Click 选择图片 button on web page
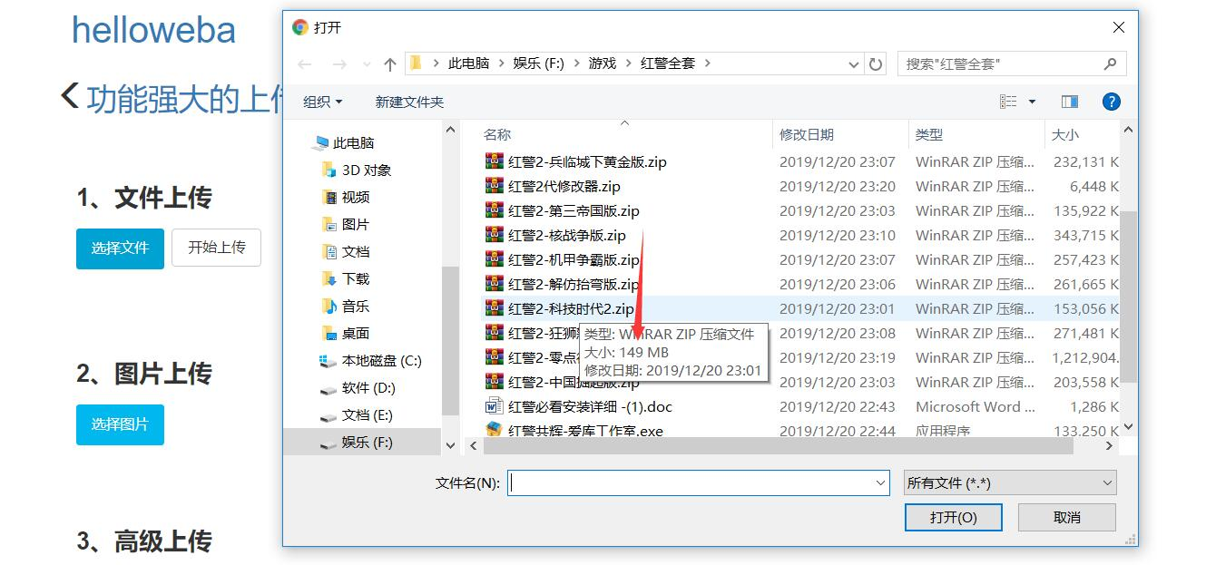Image resolution: width=1206 pixels, height=565 pixels. point(120,424)
